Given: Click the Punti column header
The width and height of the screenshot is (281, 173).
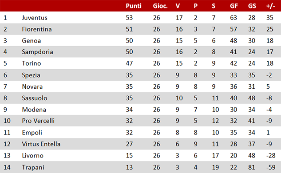Looking at the screenshot, I should [x=134, y=6].
